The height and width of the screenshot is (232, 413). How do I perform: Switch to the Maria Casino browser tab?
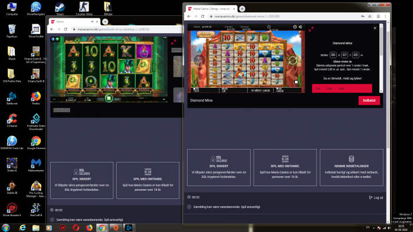[x=211, y=9]
